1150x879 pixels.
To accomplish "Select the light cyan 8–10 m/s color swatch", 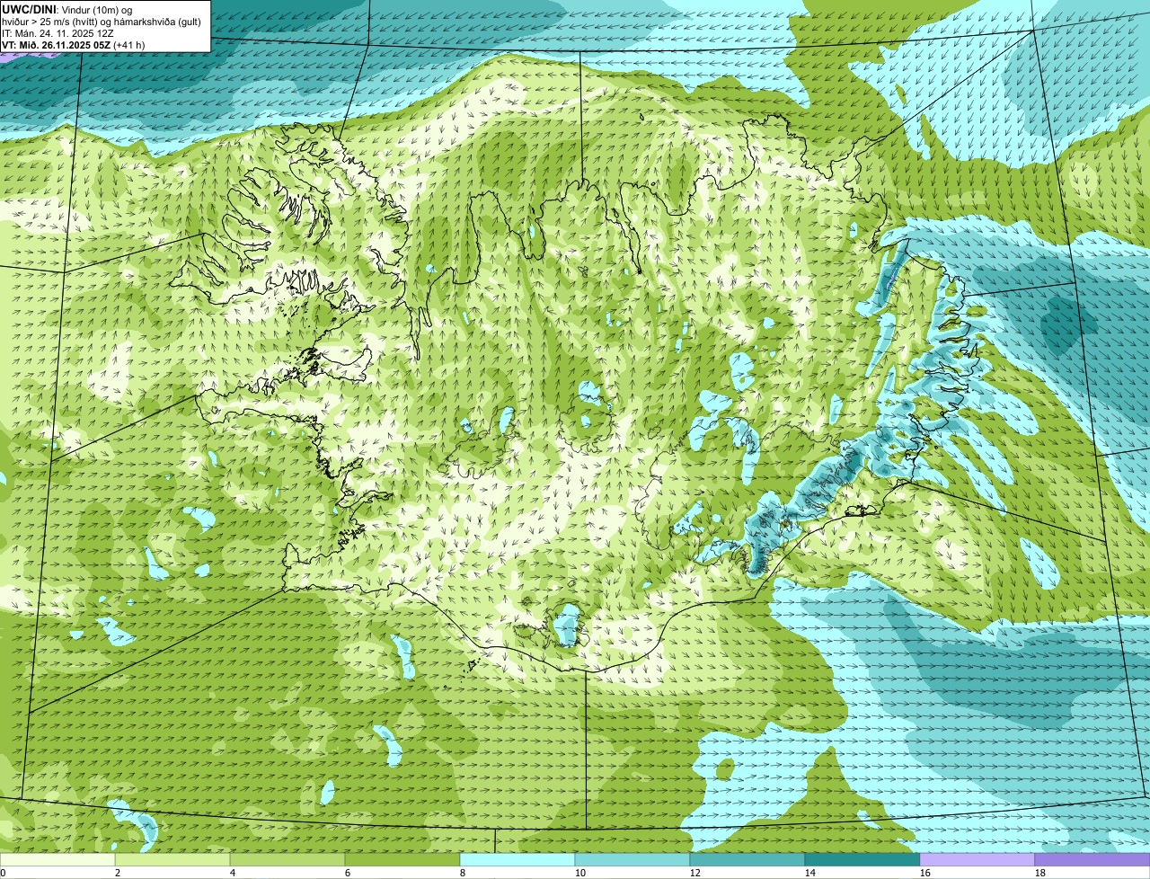I will pyautogui.click(x=517, y=860).
